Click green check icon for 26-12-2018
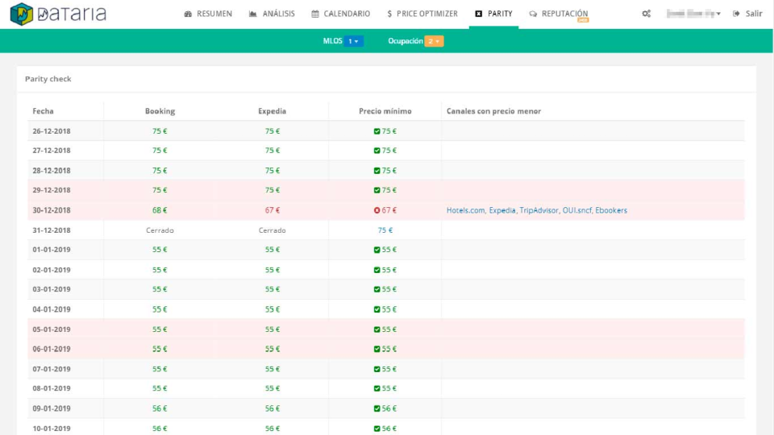The image size is (774, 435). coord(377,131)
